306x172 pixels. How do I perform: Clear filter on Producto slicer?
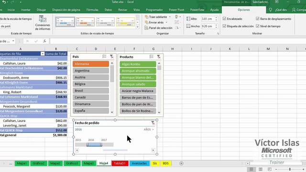[x=159, y=57]
